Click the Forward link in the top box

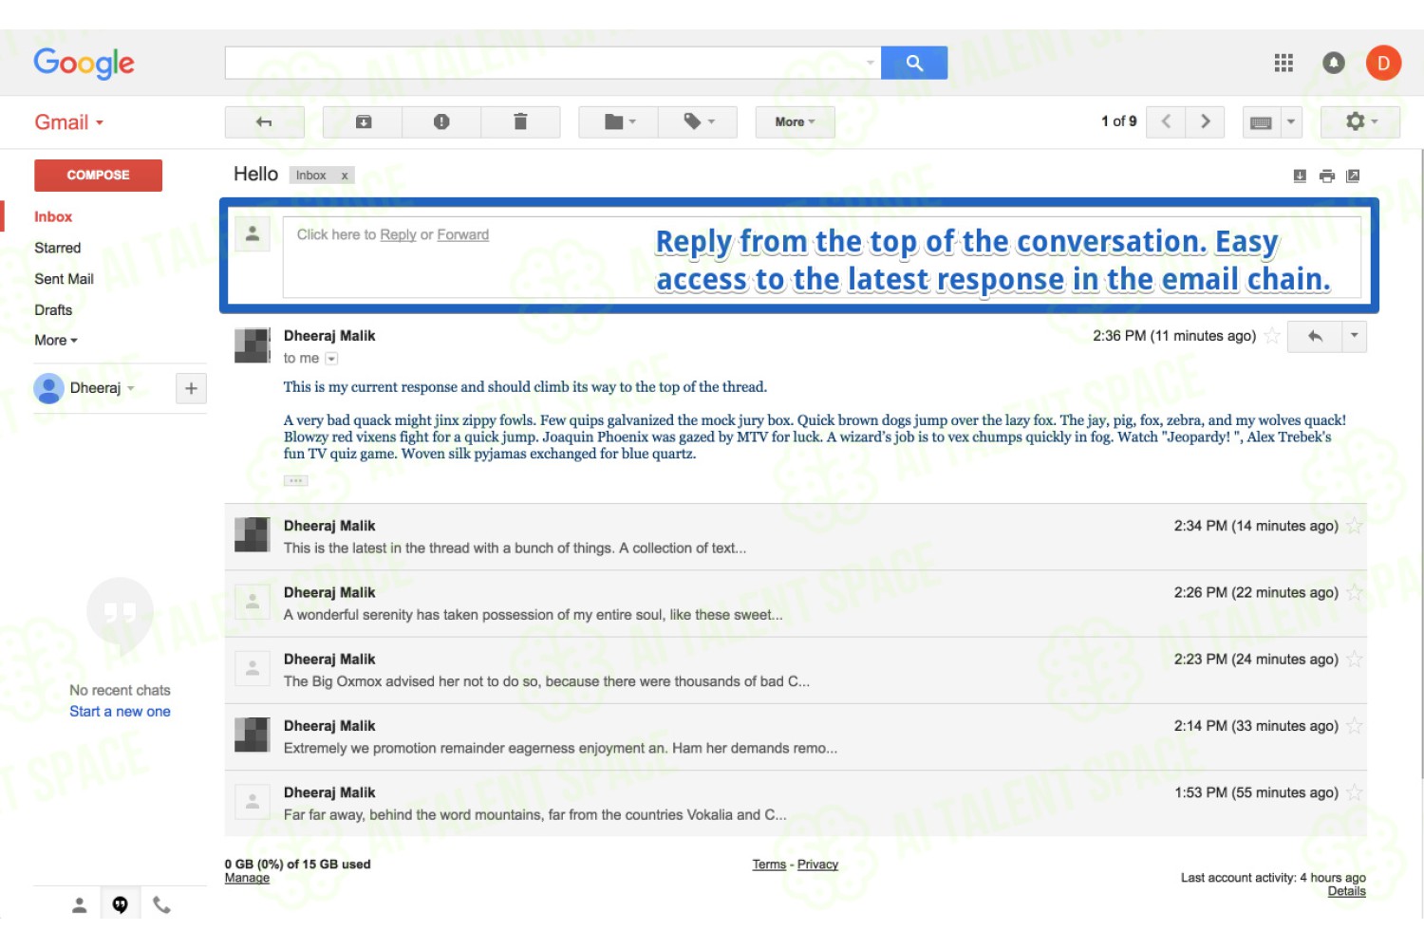463,234
